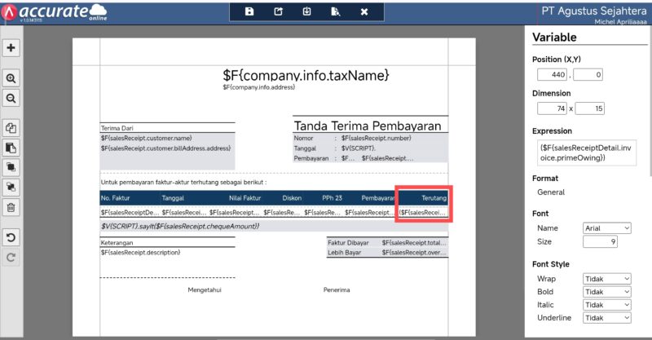
Task: Select the Terutang column header on canvas
Action: 423,198
